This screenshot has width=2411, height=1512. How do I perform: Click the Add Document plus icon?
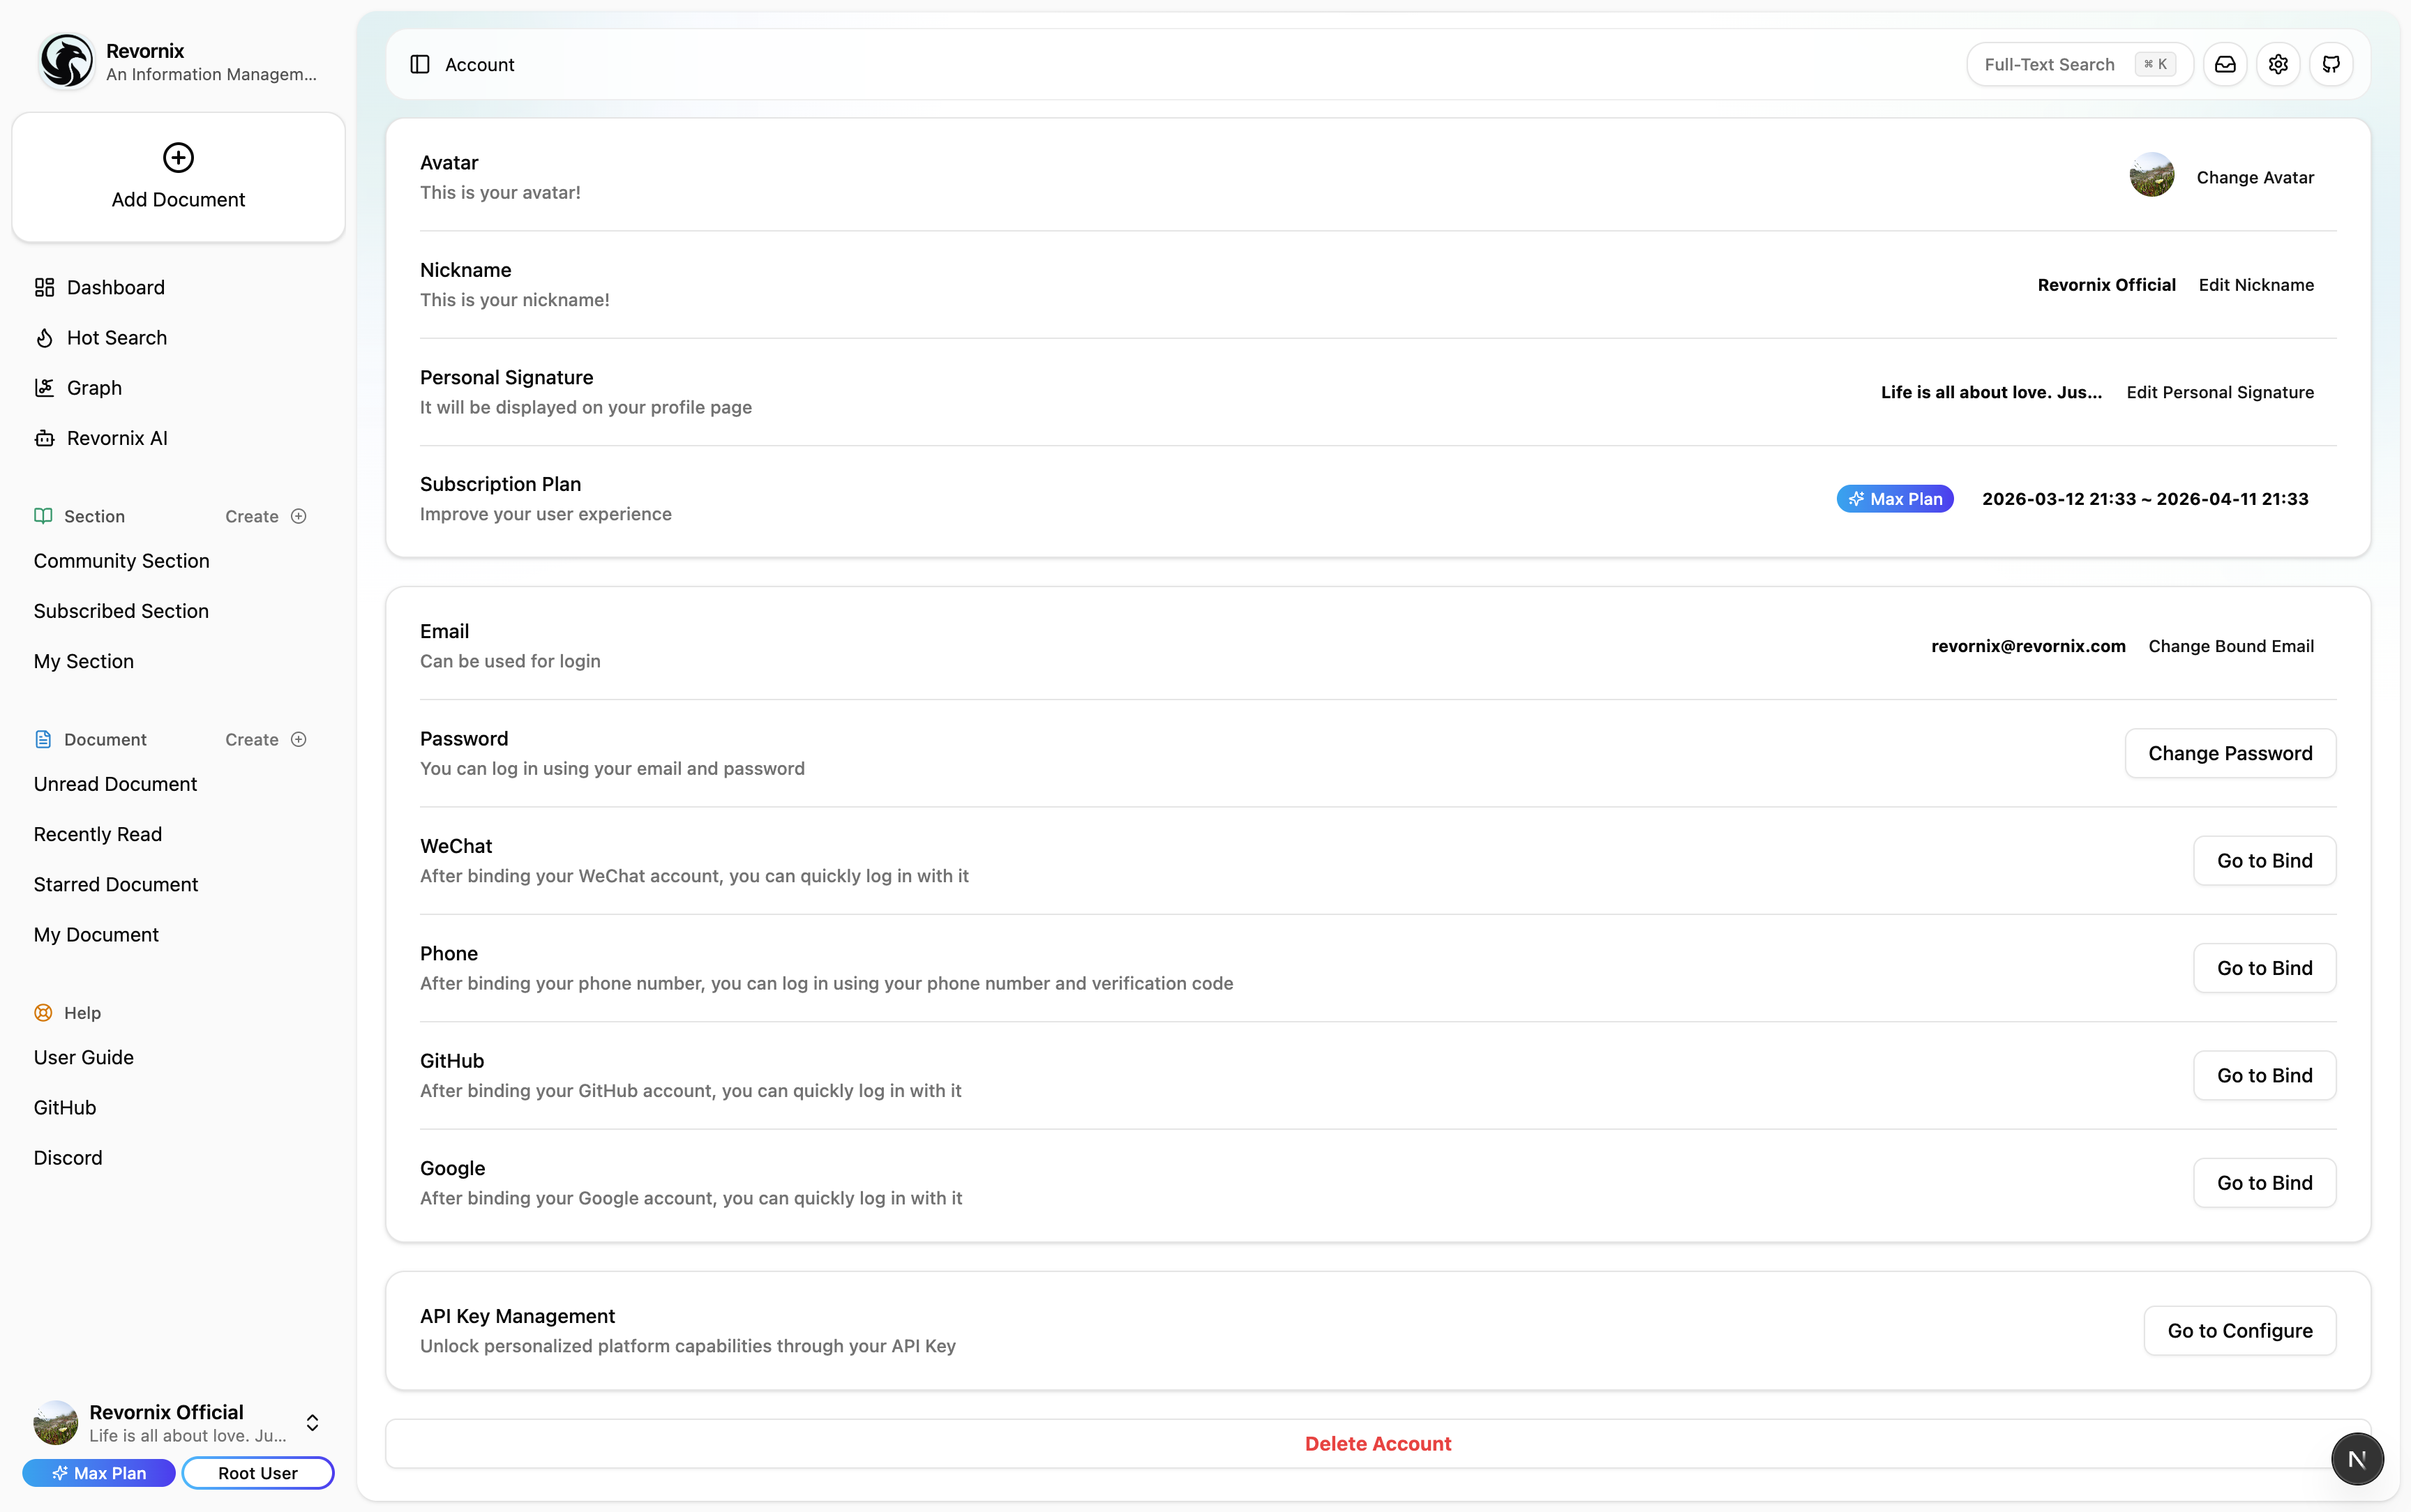178,157
